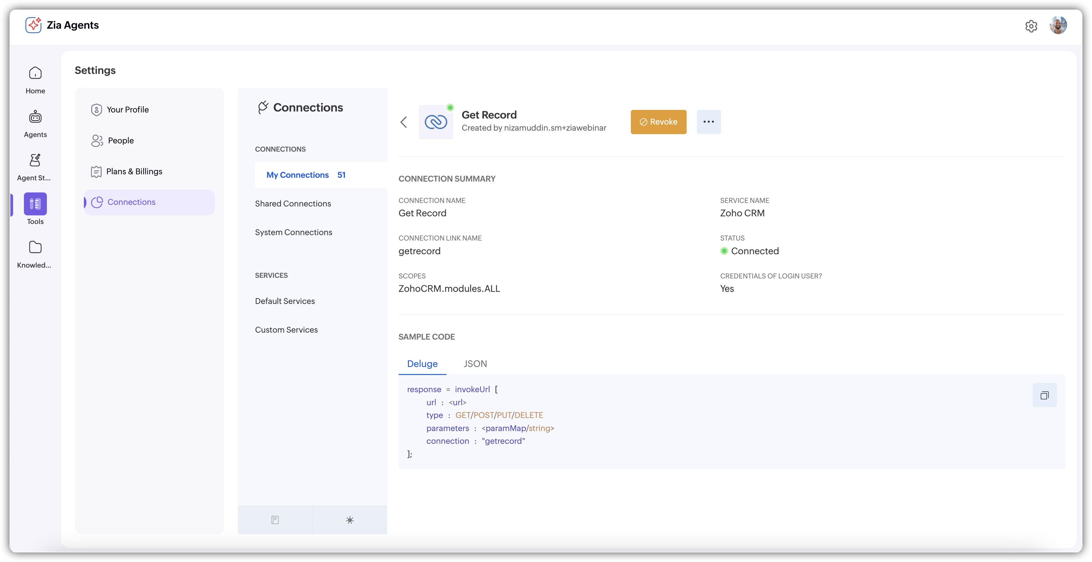Open the three-dot more options menu
Viewport: 1092px width, 562px height.
tap(708, 122)
